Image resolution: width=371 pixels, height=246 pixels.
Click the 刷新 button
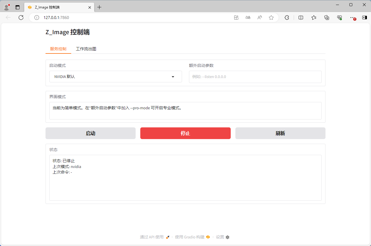point(280,133)
